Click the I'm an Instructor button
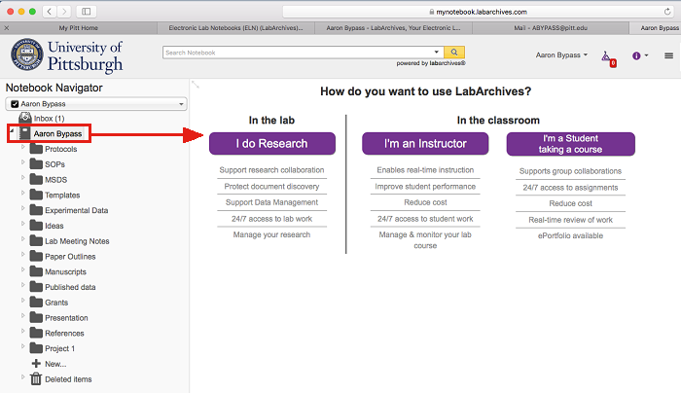681x393 pixels. [x=425, y=144]
